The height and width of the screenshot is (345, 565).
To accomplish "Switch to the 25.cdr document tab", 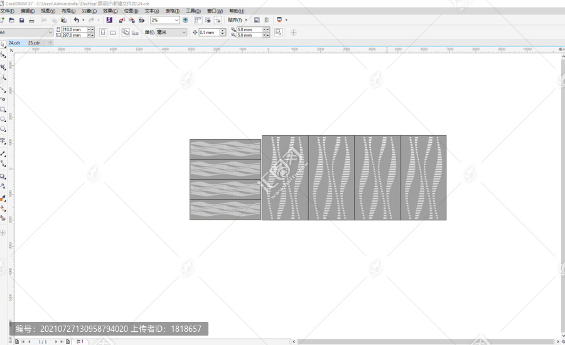I will click(x=35, y=43).
